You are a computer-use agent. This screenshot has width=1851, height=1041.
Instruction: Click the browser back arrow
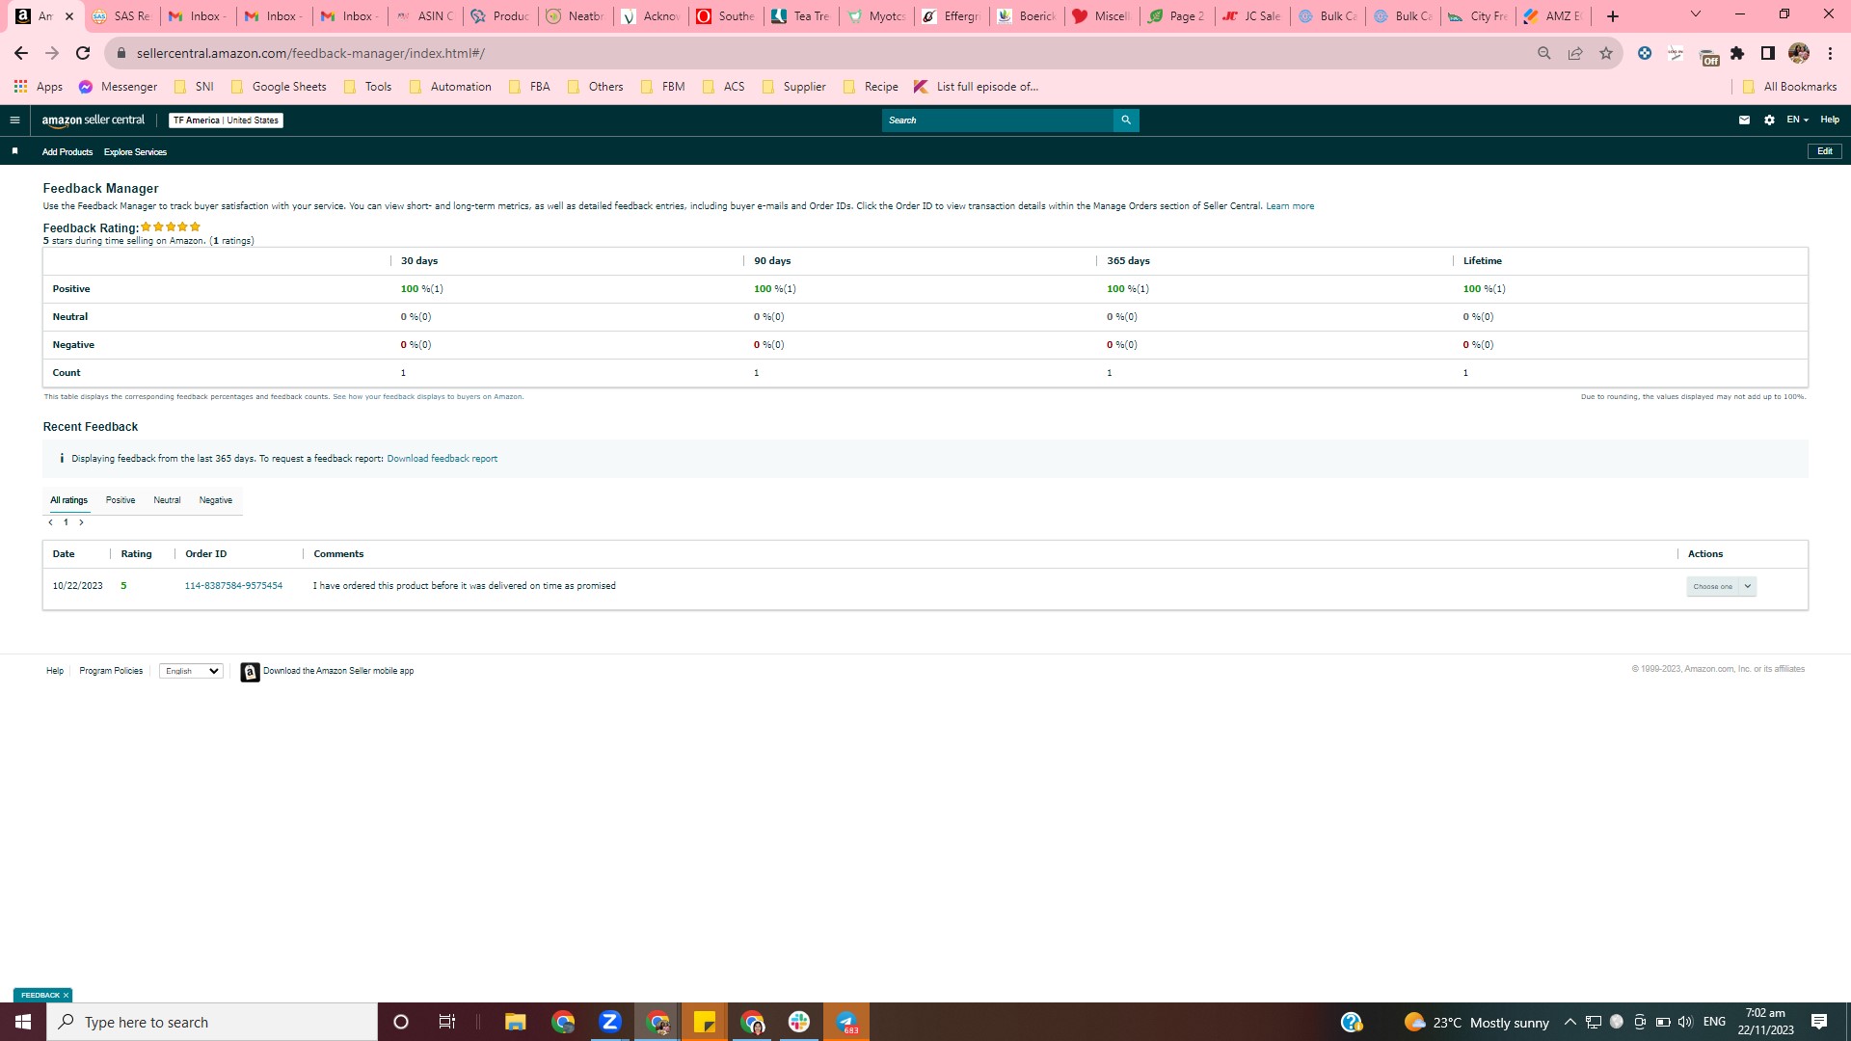21,53
